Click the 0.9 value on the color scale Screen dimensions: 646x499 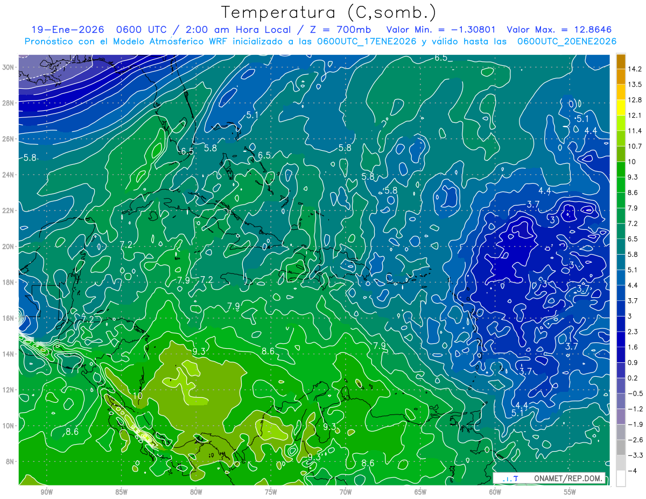633,363
